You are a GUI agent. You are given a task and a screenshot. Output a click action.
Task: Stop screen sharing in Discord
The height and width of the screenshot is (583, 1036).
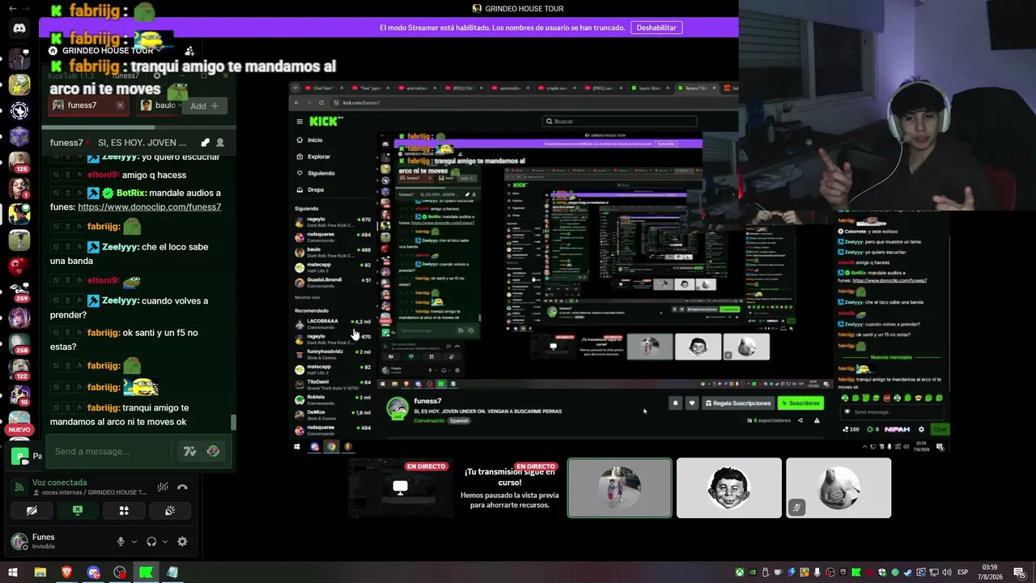(x=78, y=511)
